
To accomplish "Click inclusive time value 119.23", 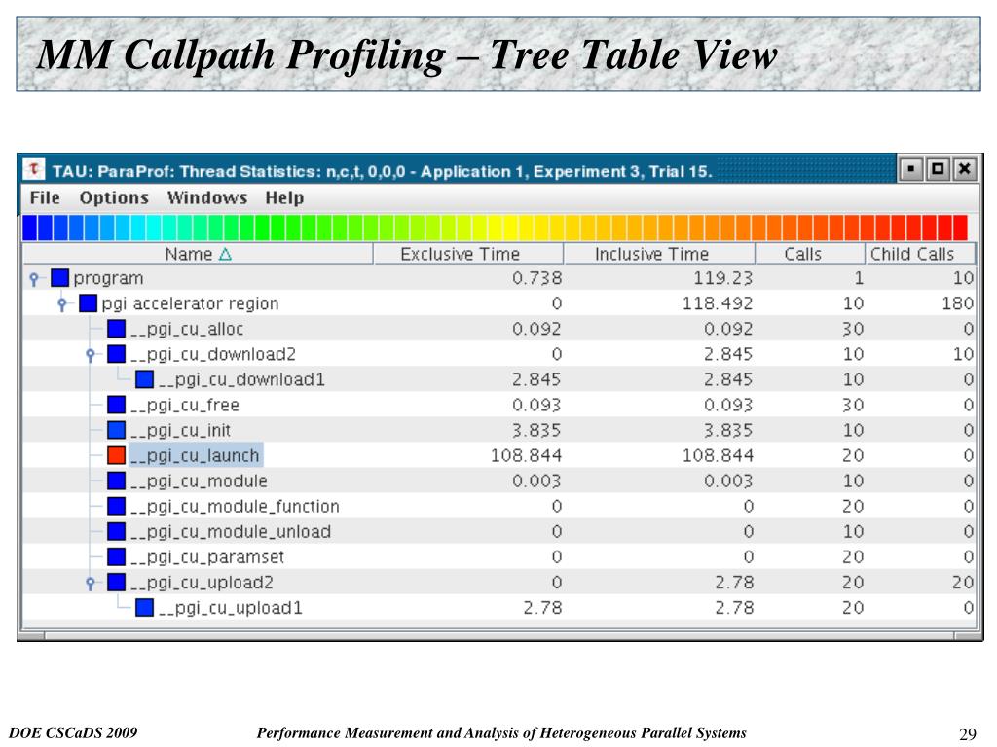I will coord(723,277).
